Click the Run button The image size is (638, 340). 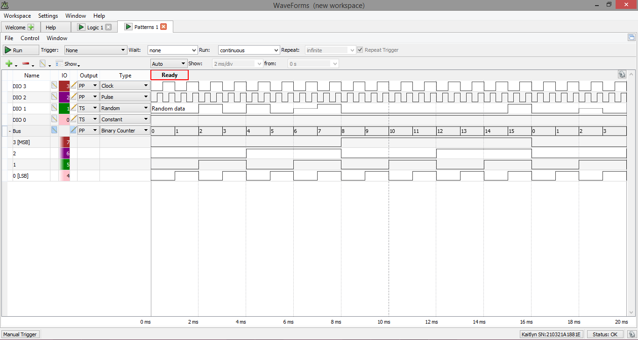pos(21,50)
